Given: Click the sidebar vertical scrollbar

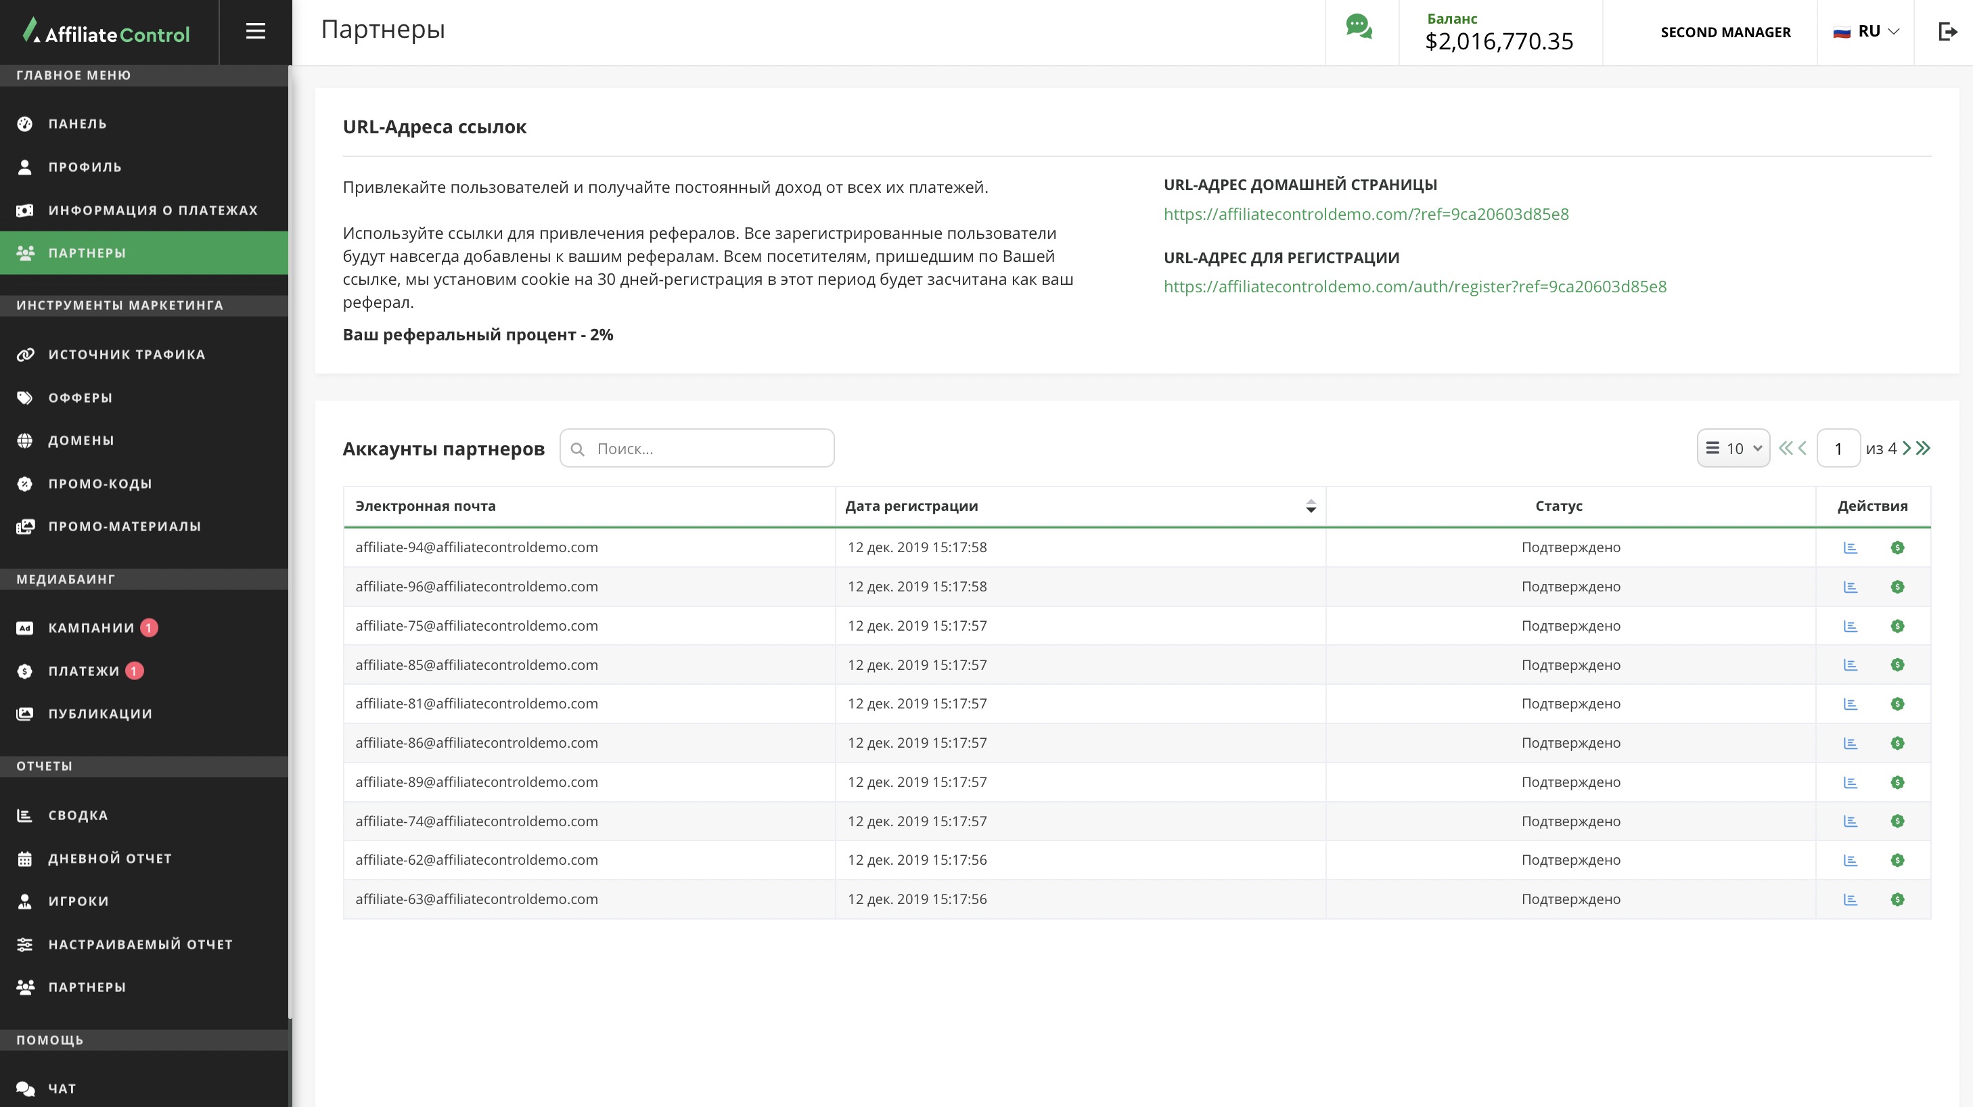Looking at the screenshot, I should 290,537.
